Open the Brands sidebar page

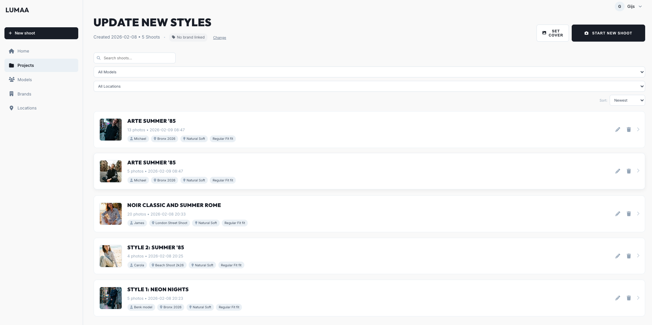pyautogui.click(x=24, y=94)
